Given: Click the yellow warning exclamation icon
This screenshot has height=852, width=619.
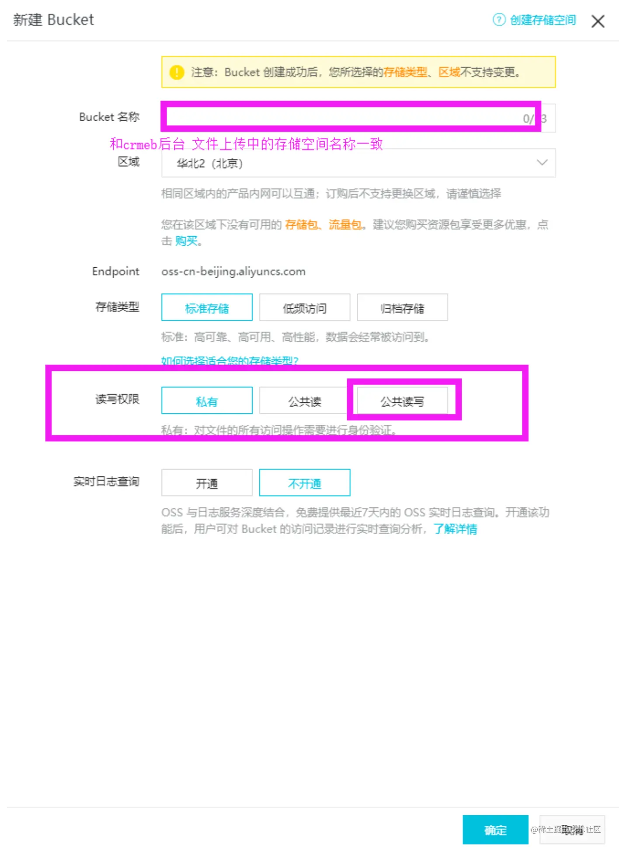Looking at the screenshot, I should [177, 72].
